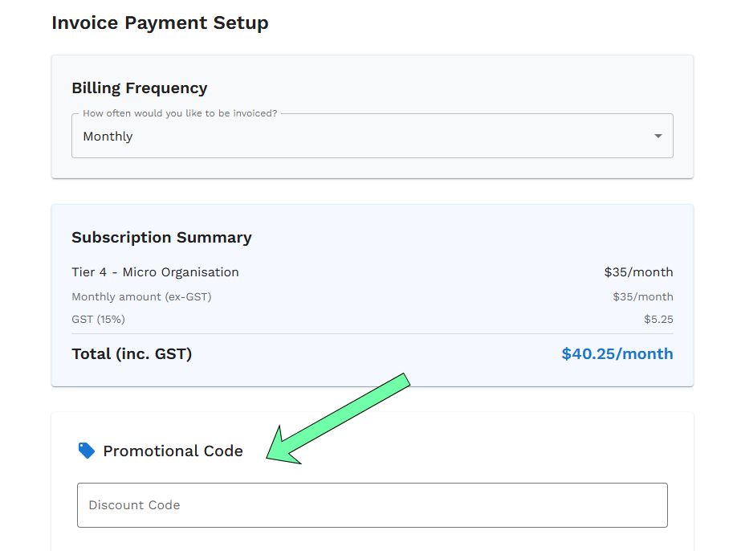Click the Subscription Summary divider line

coord(372,333)
